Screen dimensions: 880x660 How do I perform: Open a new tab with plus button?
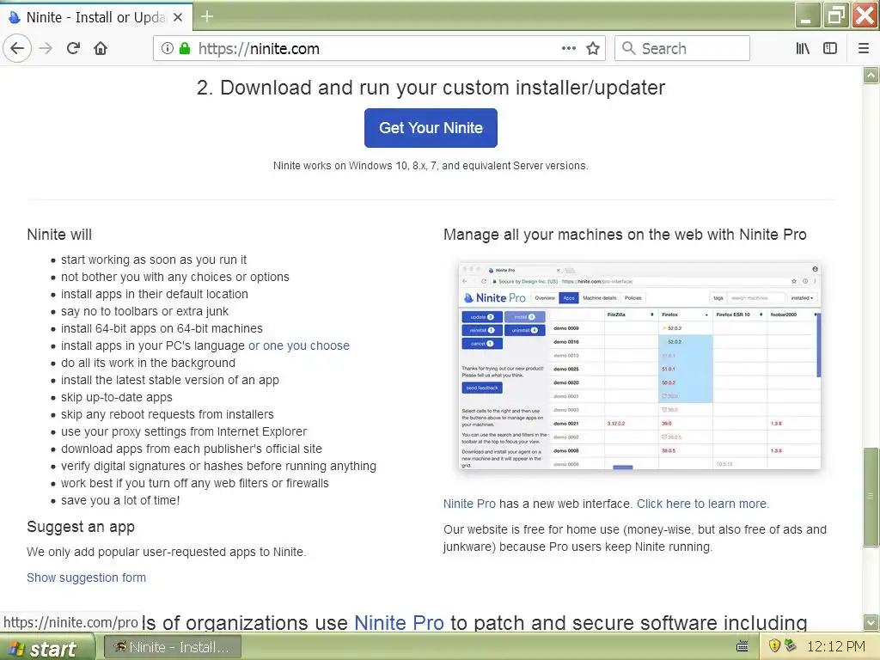coord(207,17)
